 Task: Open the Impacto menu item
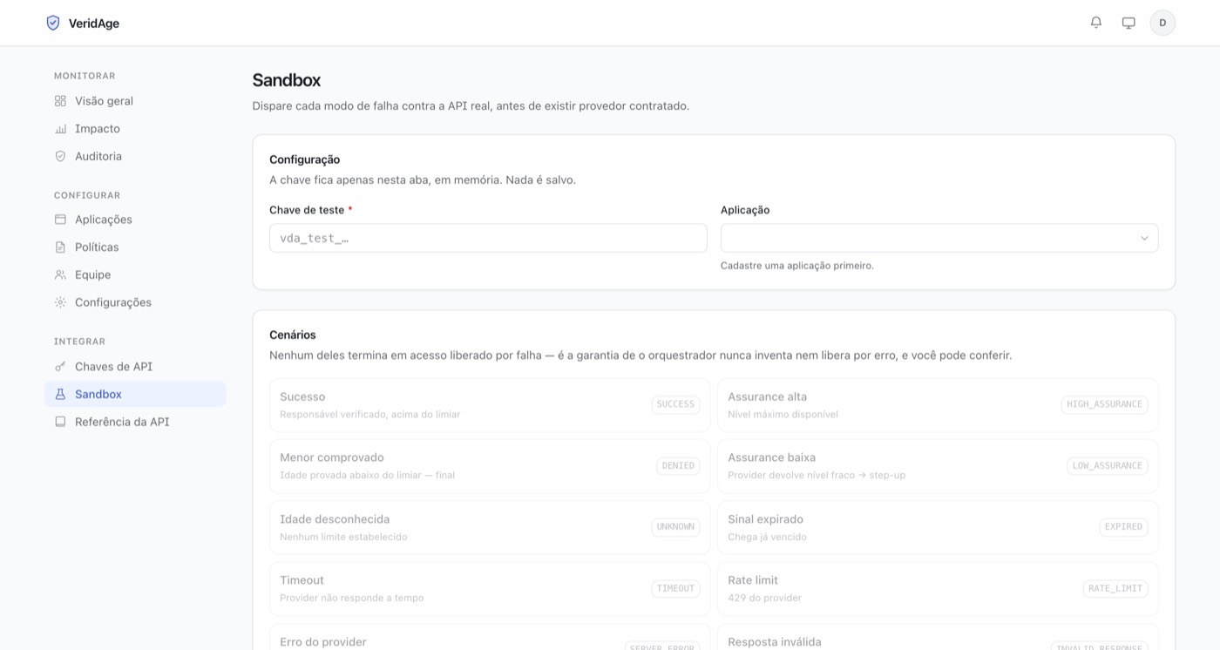(x=135, y=129)
